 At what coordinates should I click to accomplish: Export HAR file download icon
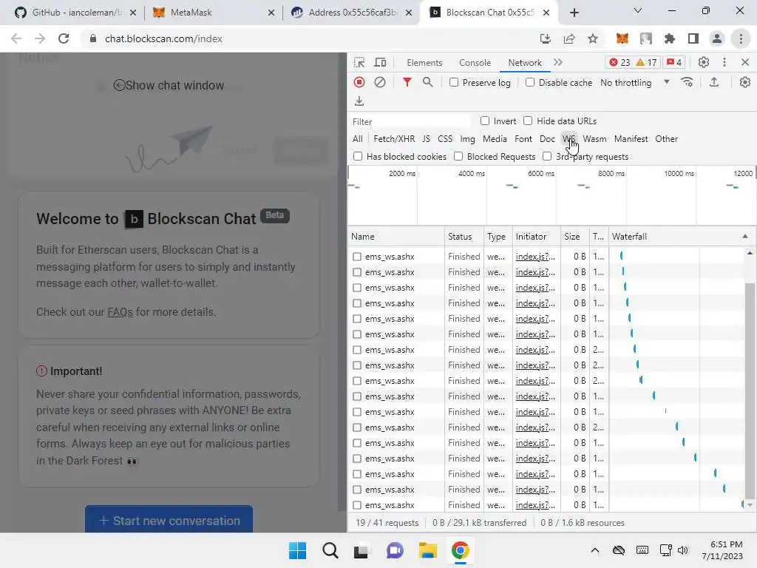[359, 101]
